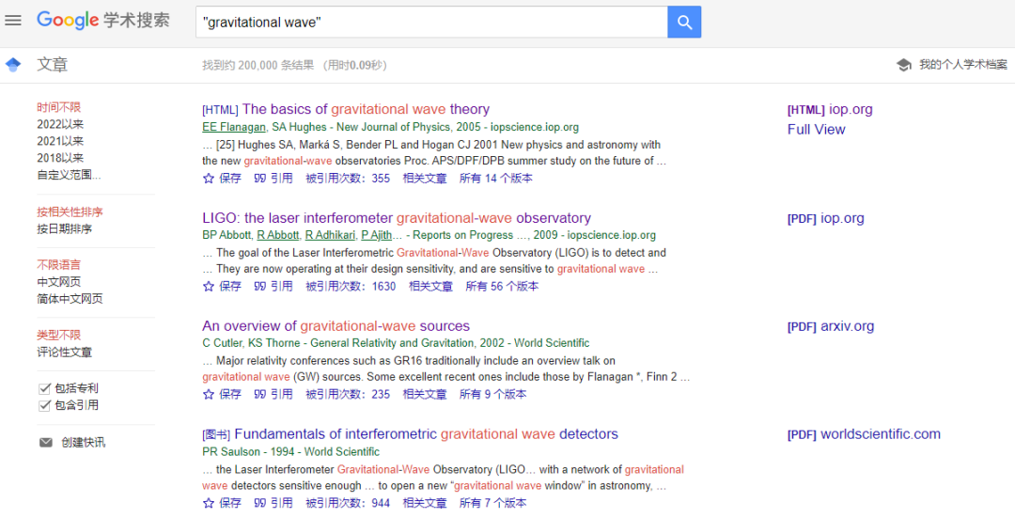Open [HTML] iop.org full-text link

830,109
